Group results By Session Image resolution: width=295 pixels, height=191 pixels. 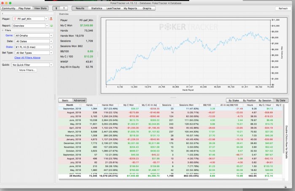click(x=265, y=101)
